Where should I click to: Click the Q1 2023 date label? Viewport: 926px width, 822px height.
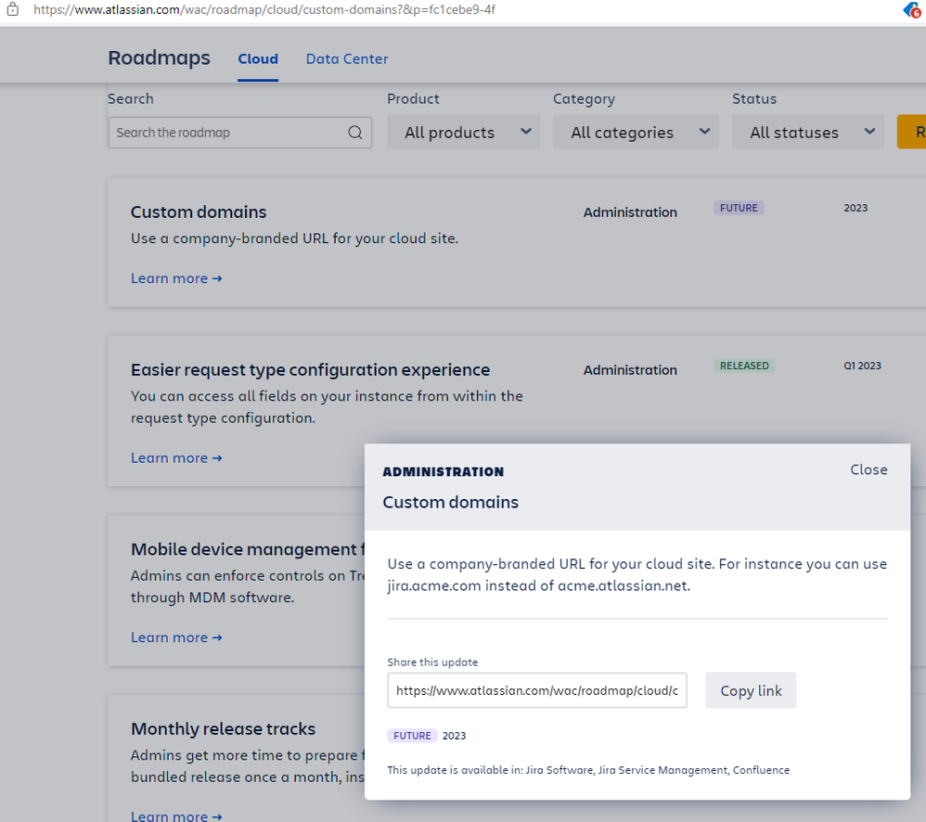click(862, 366)
